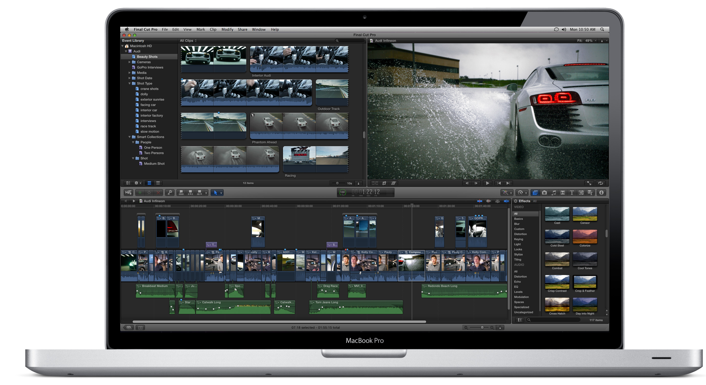Open the Share menu
The height and width of the screenshot is (385, 706).
click(x=242, y=29)
